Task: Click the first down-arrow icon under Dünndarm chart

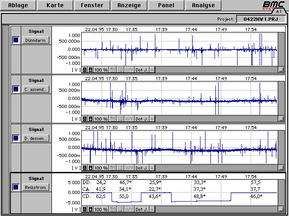Action: pyautogui.click(x=84, y=70)
